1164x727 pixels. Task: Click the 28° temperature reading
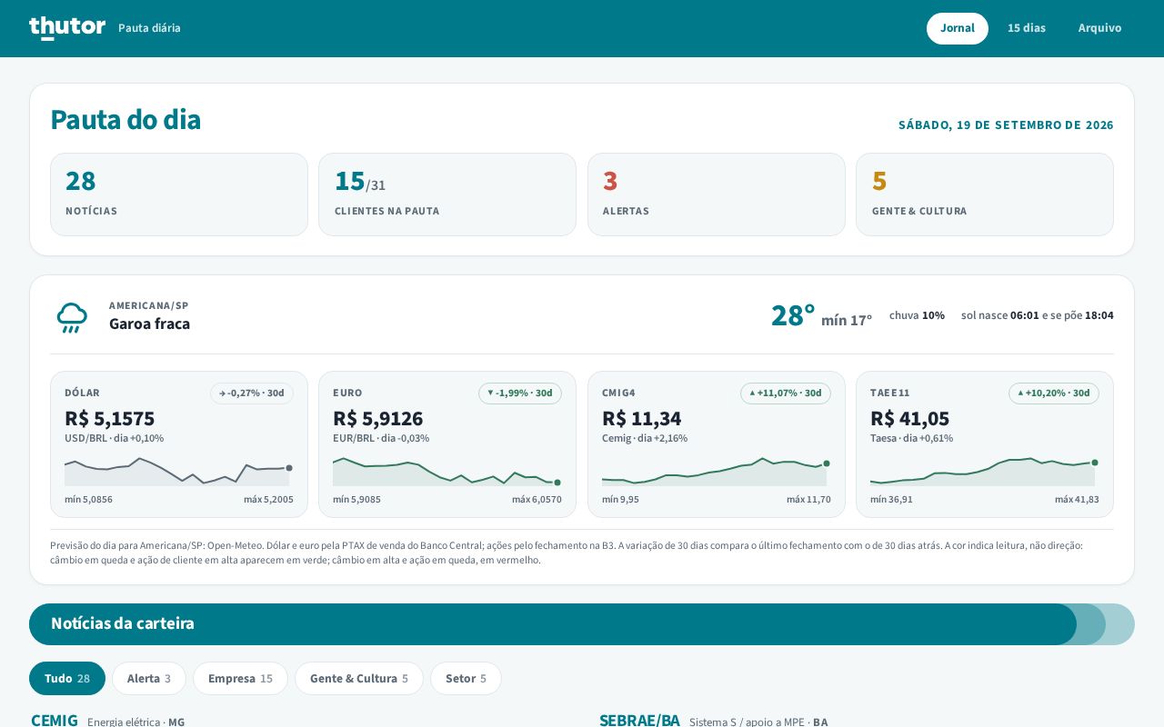793,315
